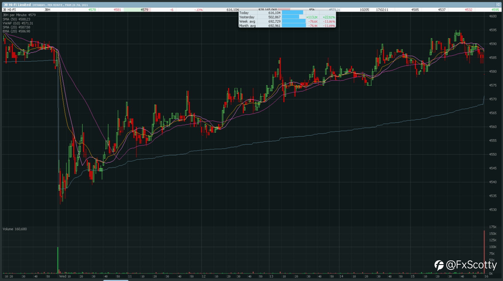
Task: Click the red 4581 ask price cell
Action: 117,10
